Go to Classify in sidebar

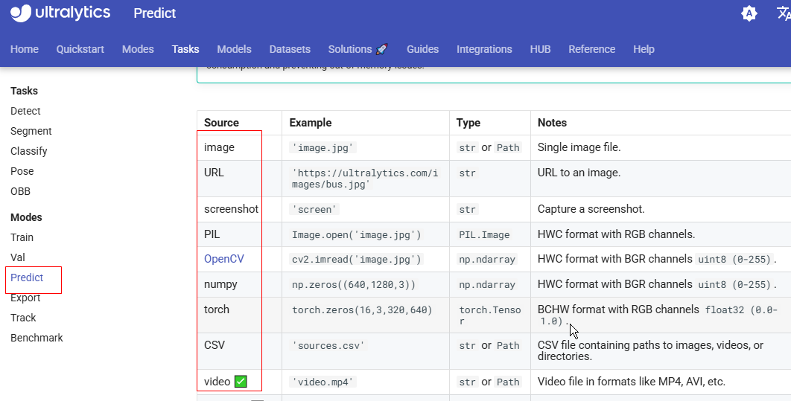29,151
